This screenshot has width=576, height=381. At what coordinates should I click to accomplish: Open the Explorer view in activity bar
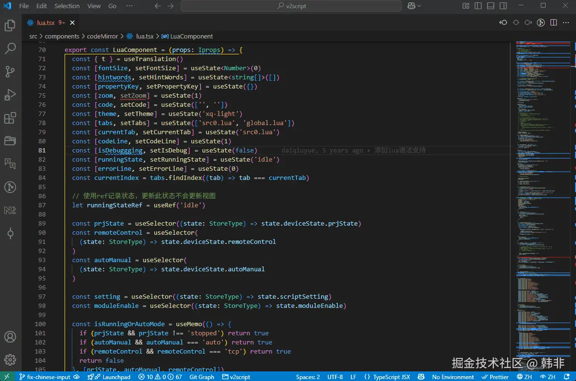coord(10,25)
